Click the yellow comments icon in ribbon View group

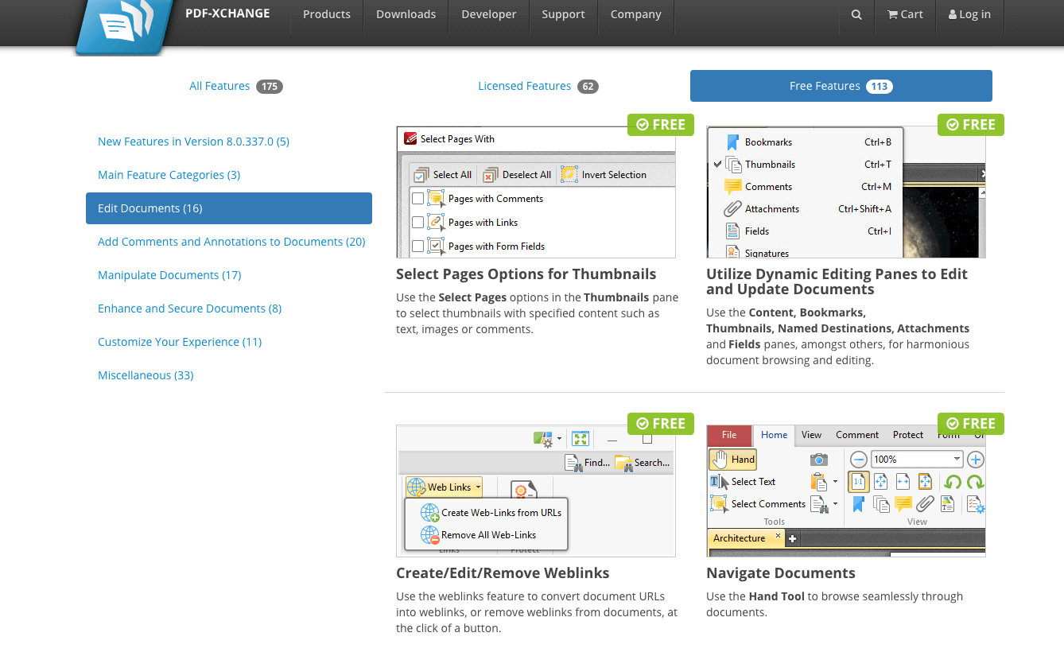pos(903,503)
